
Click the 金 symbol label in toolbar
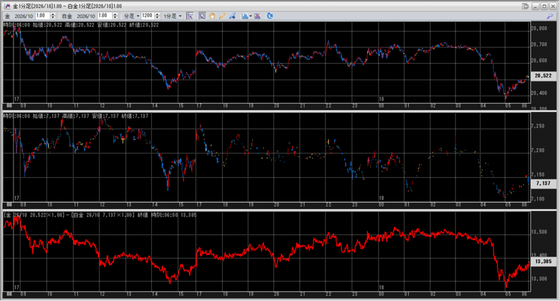coord(7,16)
